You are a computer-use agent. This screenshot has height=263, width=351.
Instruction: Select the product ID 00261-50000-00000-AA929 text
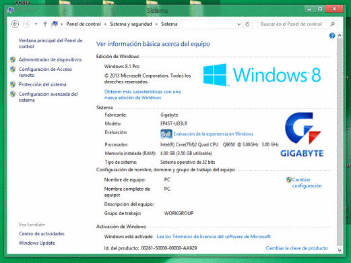(169, 248)
